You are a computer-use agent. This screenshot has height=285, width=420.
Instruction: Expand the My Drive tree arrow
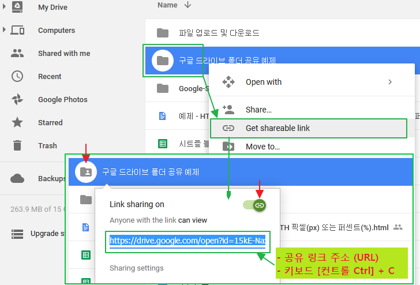pos(4,6)
